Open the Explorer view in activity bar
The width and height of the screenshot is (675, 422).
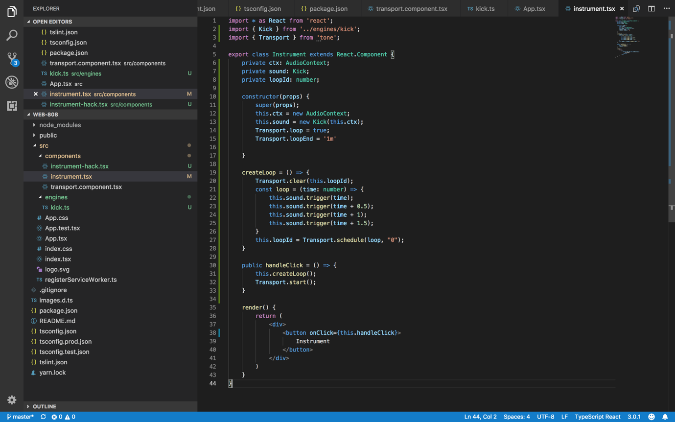coord(12,11)
